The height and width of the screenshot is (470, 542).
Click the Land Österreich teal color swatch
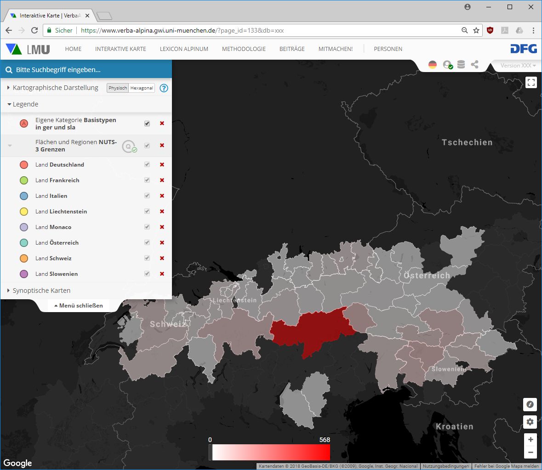[x=24, y=243]
